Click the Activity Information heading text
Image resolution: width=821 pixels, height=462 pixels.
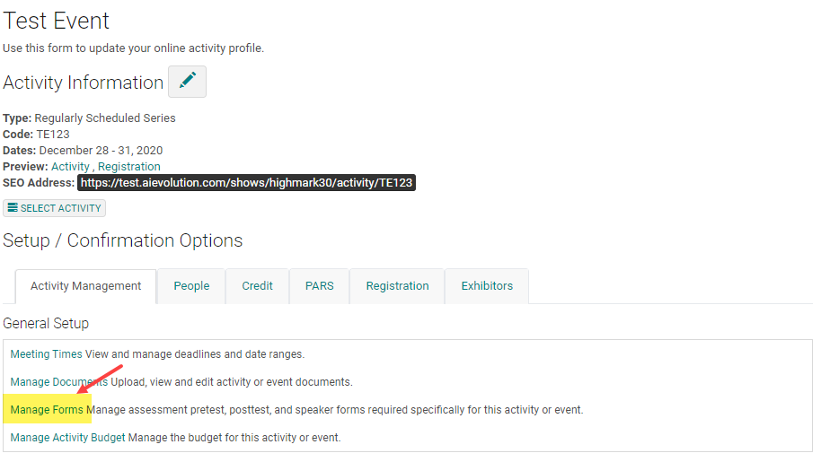[x=84, y=83]
